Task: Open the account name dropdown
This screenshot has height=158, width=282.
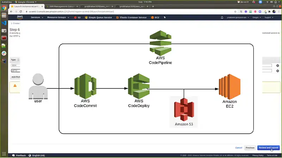Action: 238,18
